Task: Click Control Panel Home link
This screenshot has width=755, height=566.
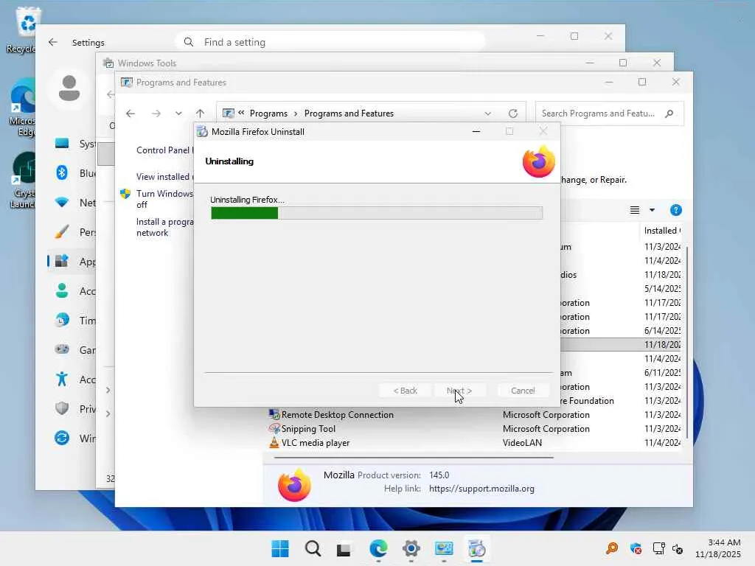Action: coord(164,150)
